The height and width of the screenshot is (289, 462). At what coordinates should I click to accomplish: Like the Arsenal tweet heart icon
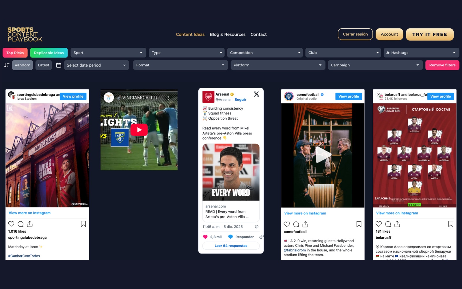click(205, 237)
